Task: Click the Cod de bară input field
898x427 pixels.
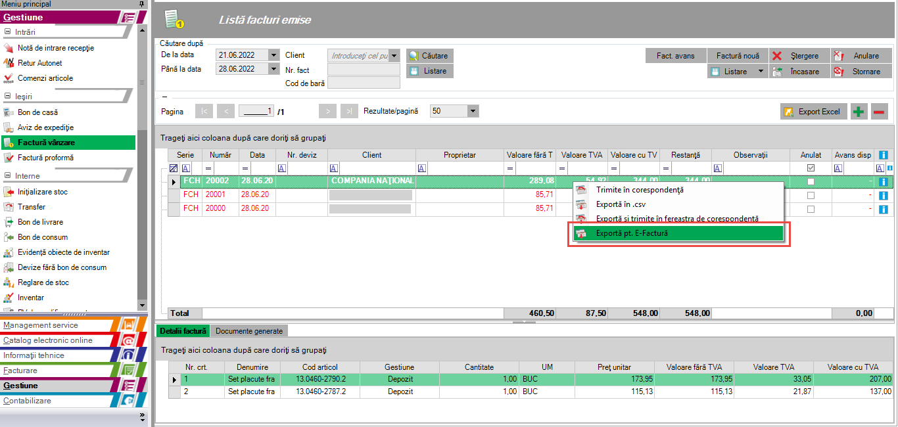Action: coord(364,83)
